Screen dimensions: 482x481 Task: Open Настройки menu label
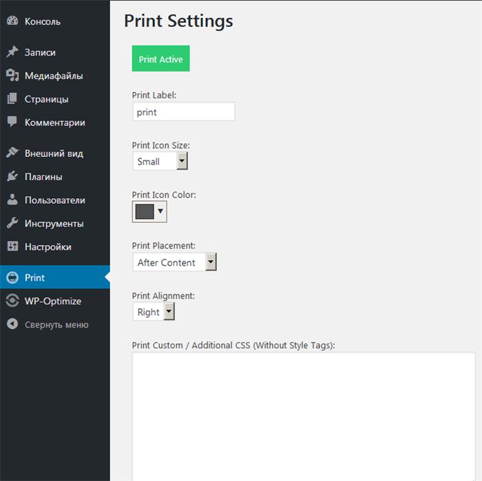point(48,247)
